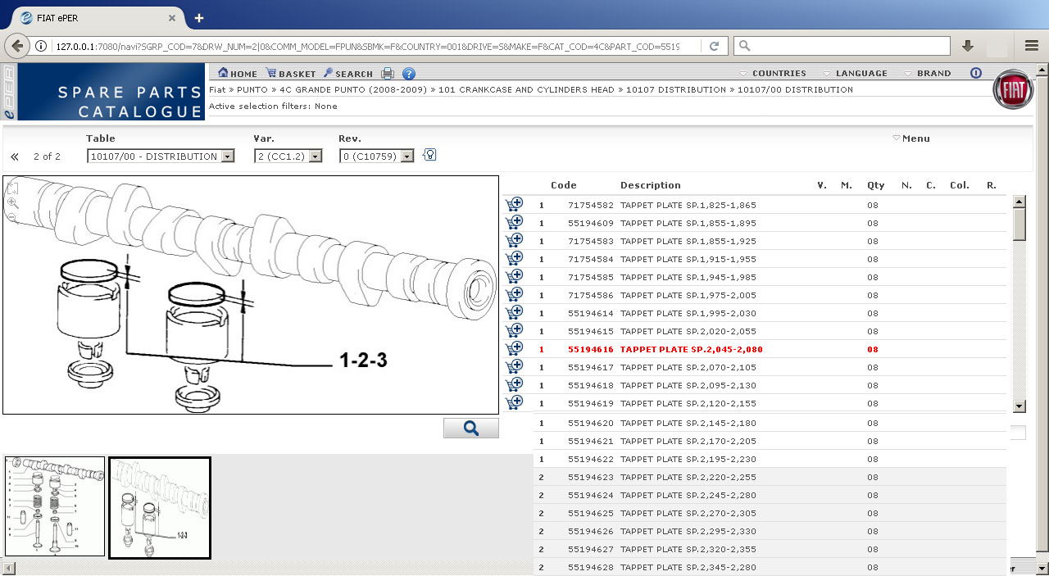The width and height of the screenshot is (1049, 576).
Task: Expand the BRAND menu
Action: click(x=928, y=74)
